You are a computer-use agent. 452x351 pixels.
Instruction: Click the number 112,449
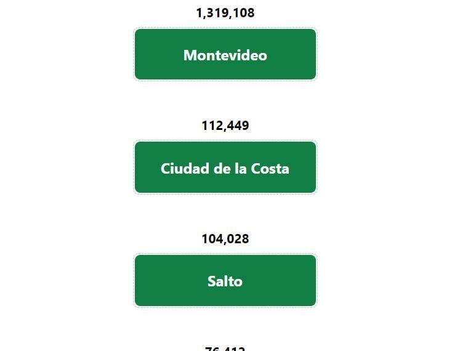click(225, 126)
